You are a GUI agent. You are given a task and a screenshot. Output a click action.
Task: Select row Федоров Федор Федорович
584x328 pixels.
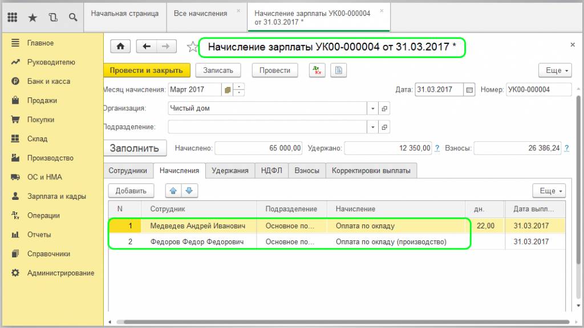click(x=337, y=241)
